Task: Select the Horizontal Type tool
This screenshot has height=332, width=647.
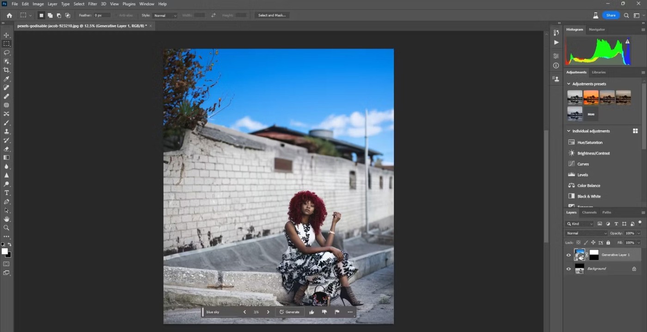Action: [6, 193]
